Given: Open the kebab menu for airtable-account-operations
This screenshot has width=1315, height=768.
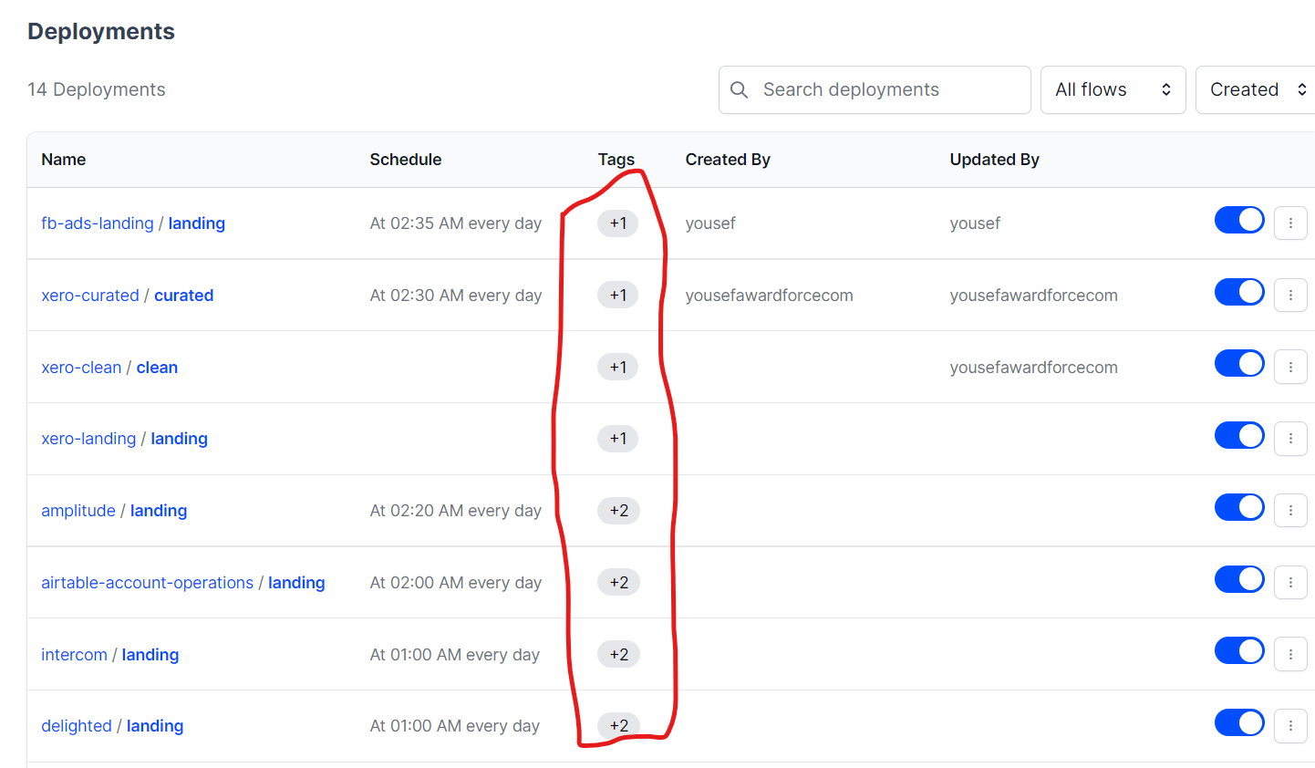Looking at the screenshot, I should [1290, 582].
